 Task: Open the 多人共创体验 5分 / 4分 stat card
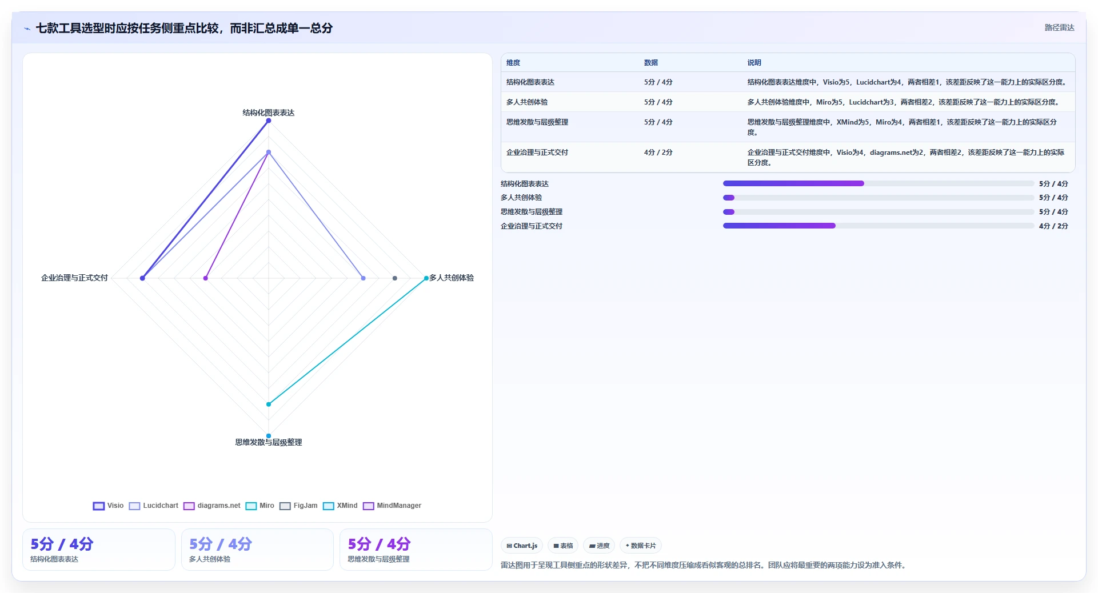click(x=257, y=550)
